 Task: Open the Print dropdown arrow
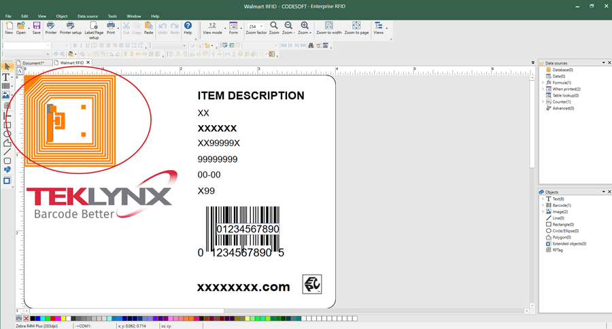[118, 28]
